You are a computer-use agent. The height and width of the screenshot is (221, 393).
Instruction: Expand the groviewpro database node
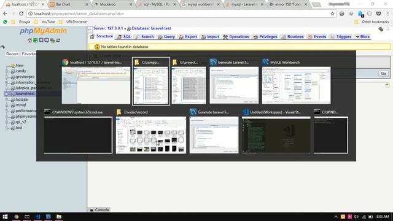click(x=7, y=77)
